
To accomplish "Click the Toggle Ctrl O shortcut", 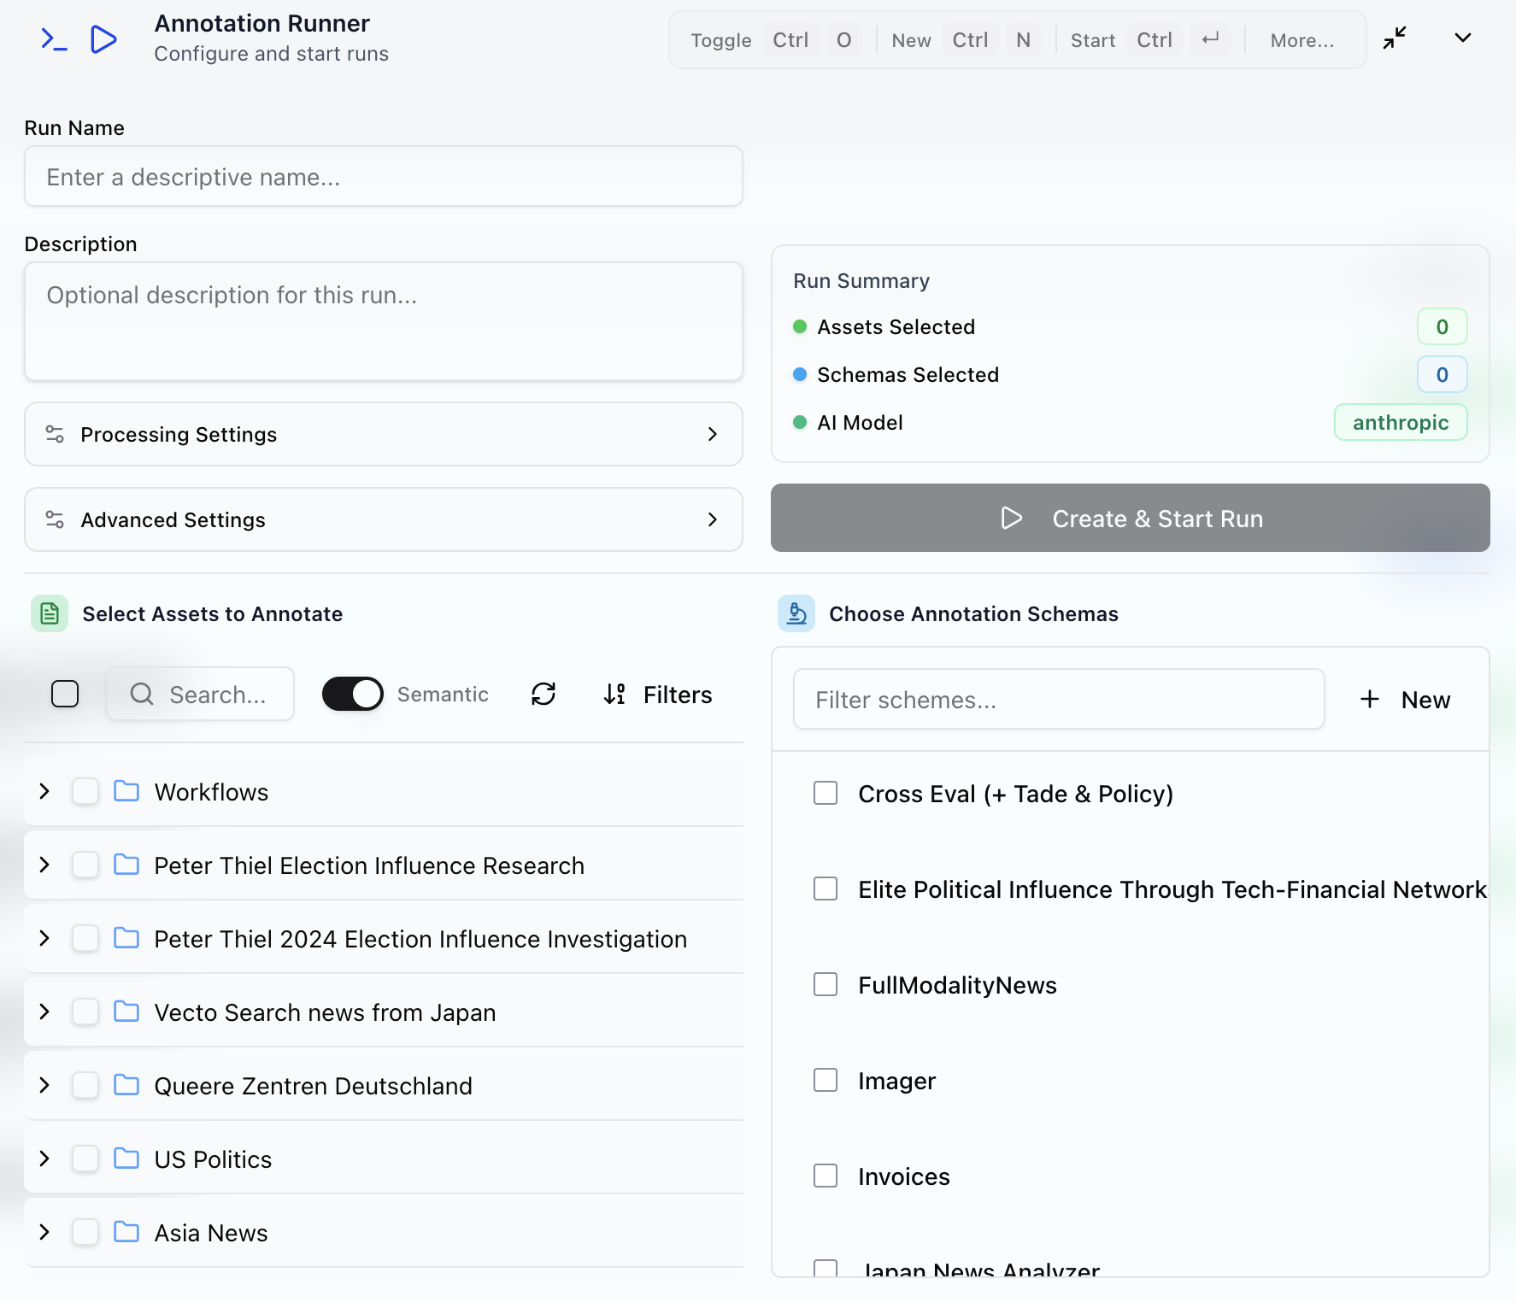I will 777,40.
